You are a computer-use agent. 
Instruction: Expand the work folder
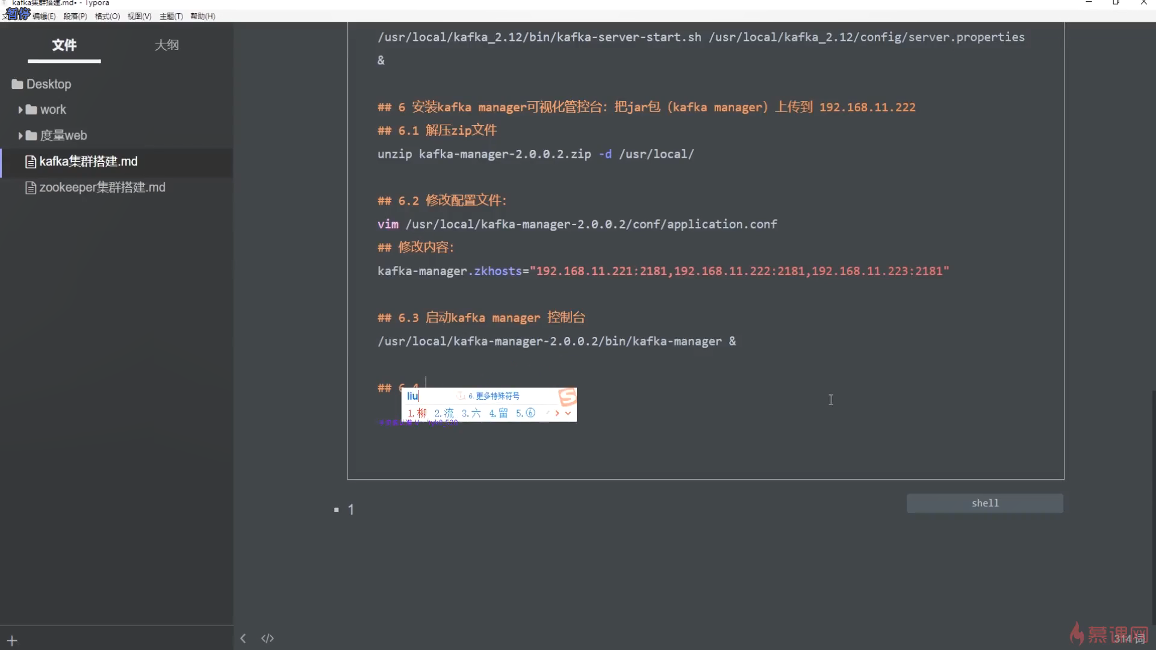(20, 110)
